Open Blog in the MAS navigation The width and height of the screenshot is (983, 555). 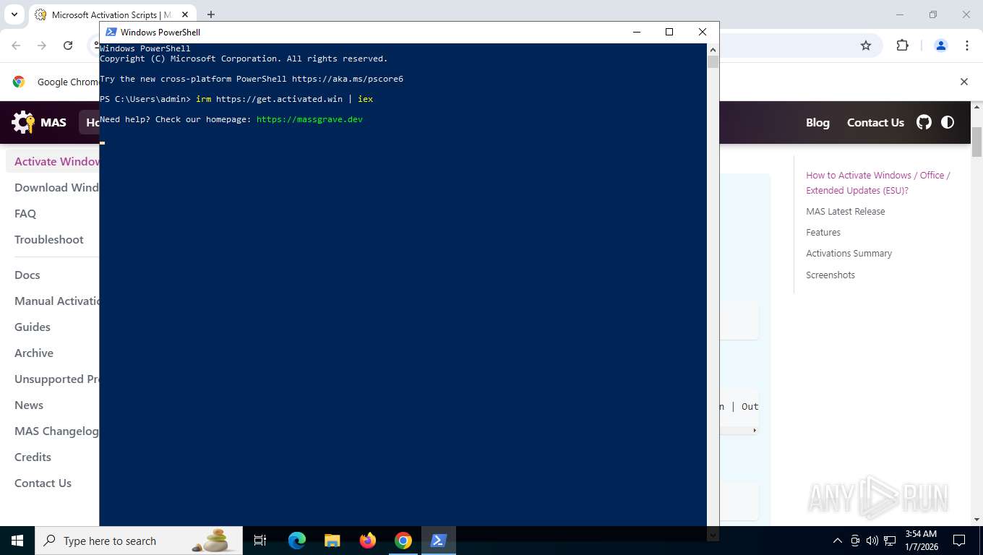(x=817, y=122)
